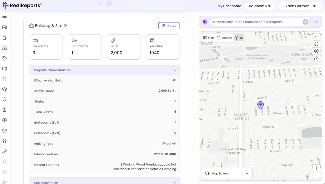
Task: Click the SUNSET DISTRICT map label
Action: pos(241,117)
